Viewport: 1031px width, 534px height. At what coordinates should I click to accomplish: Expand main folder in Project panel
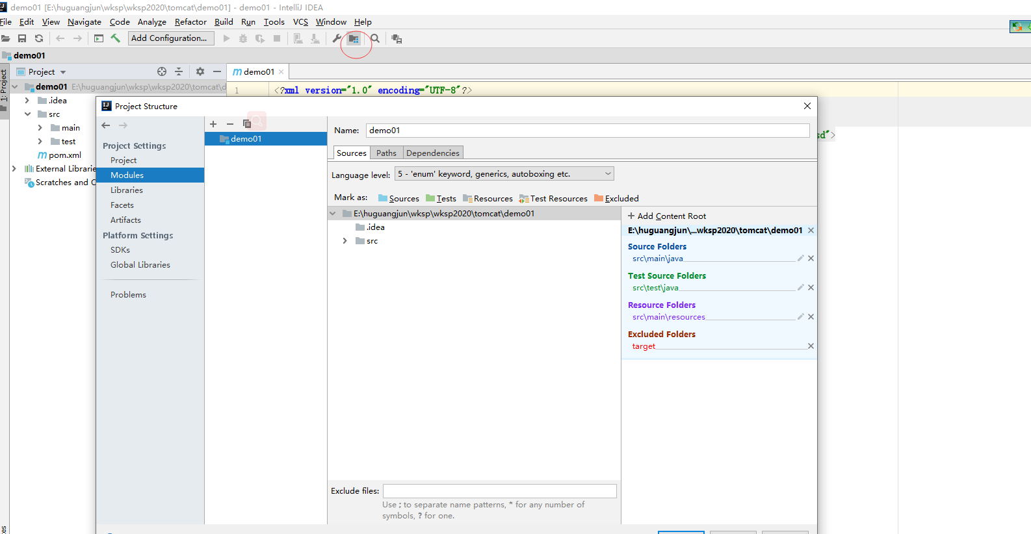[40, 128]
